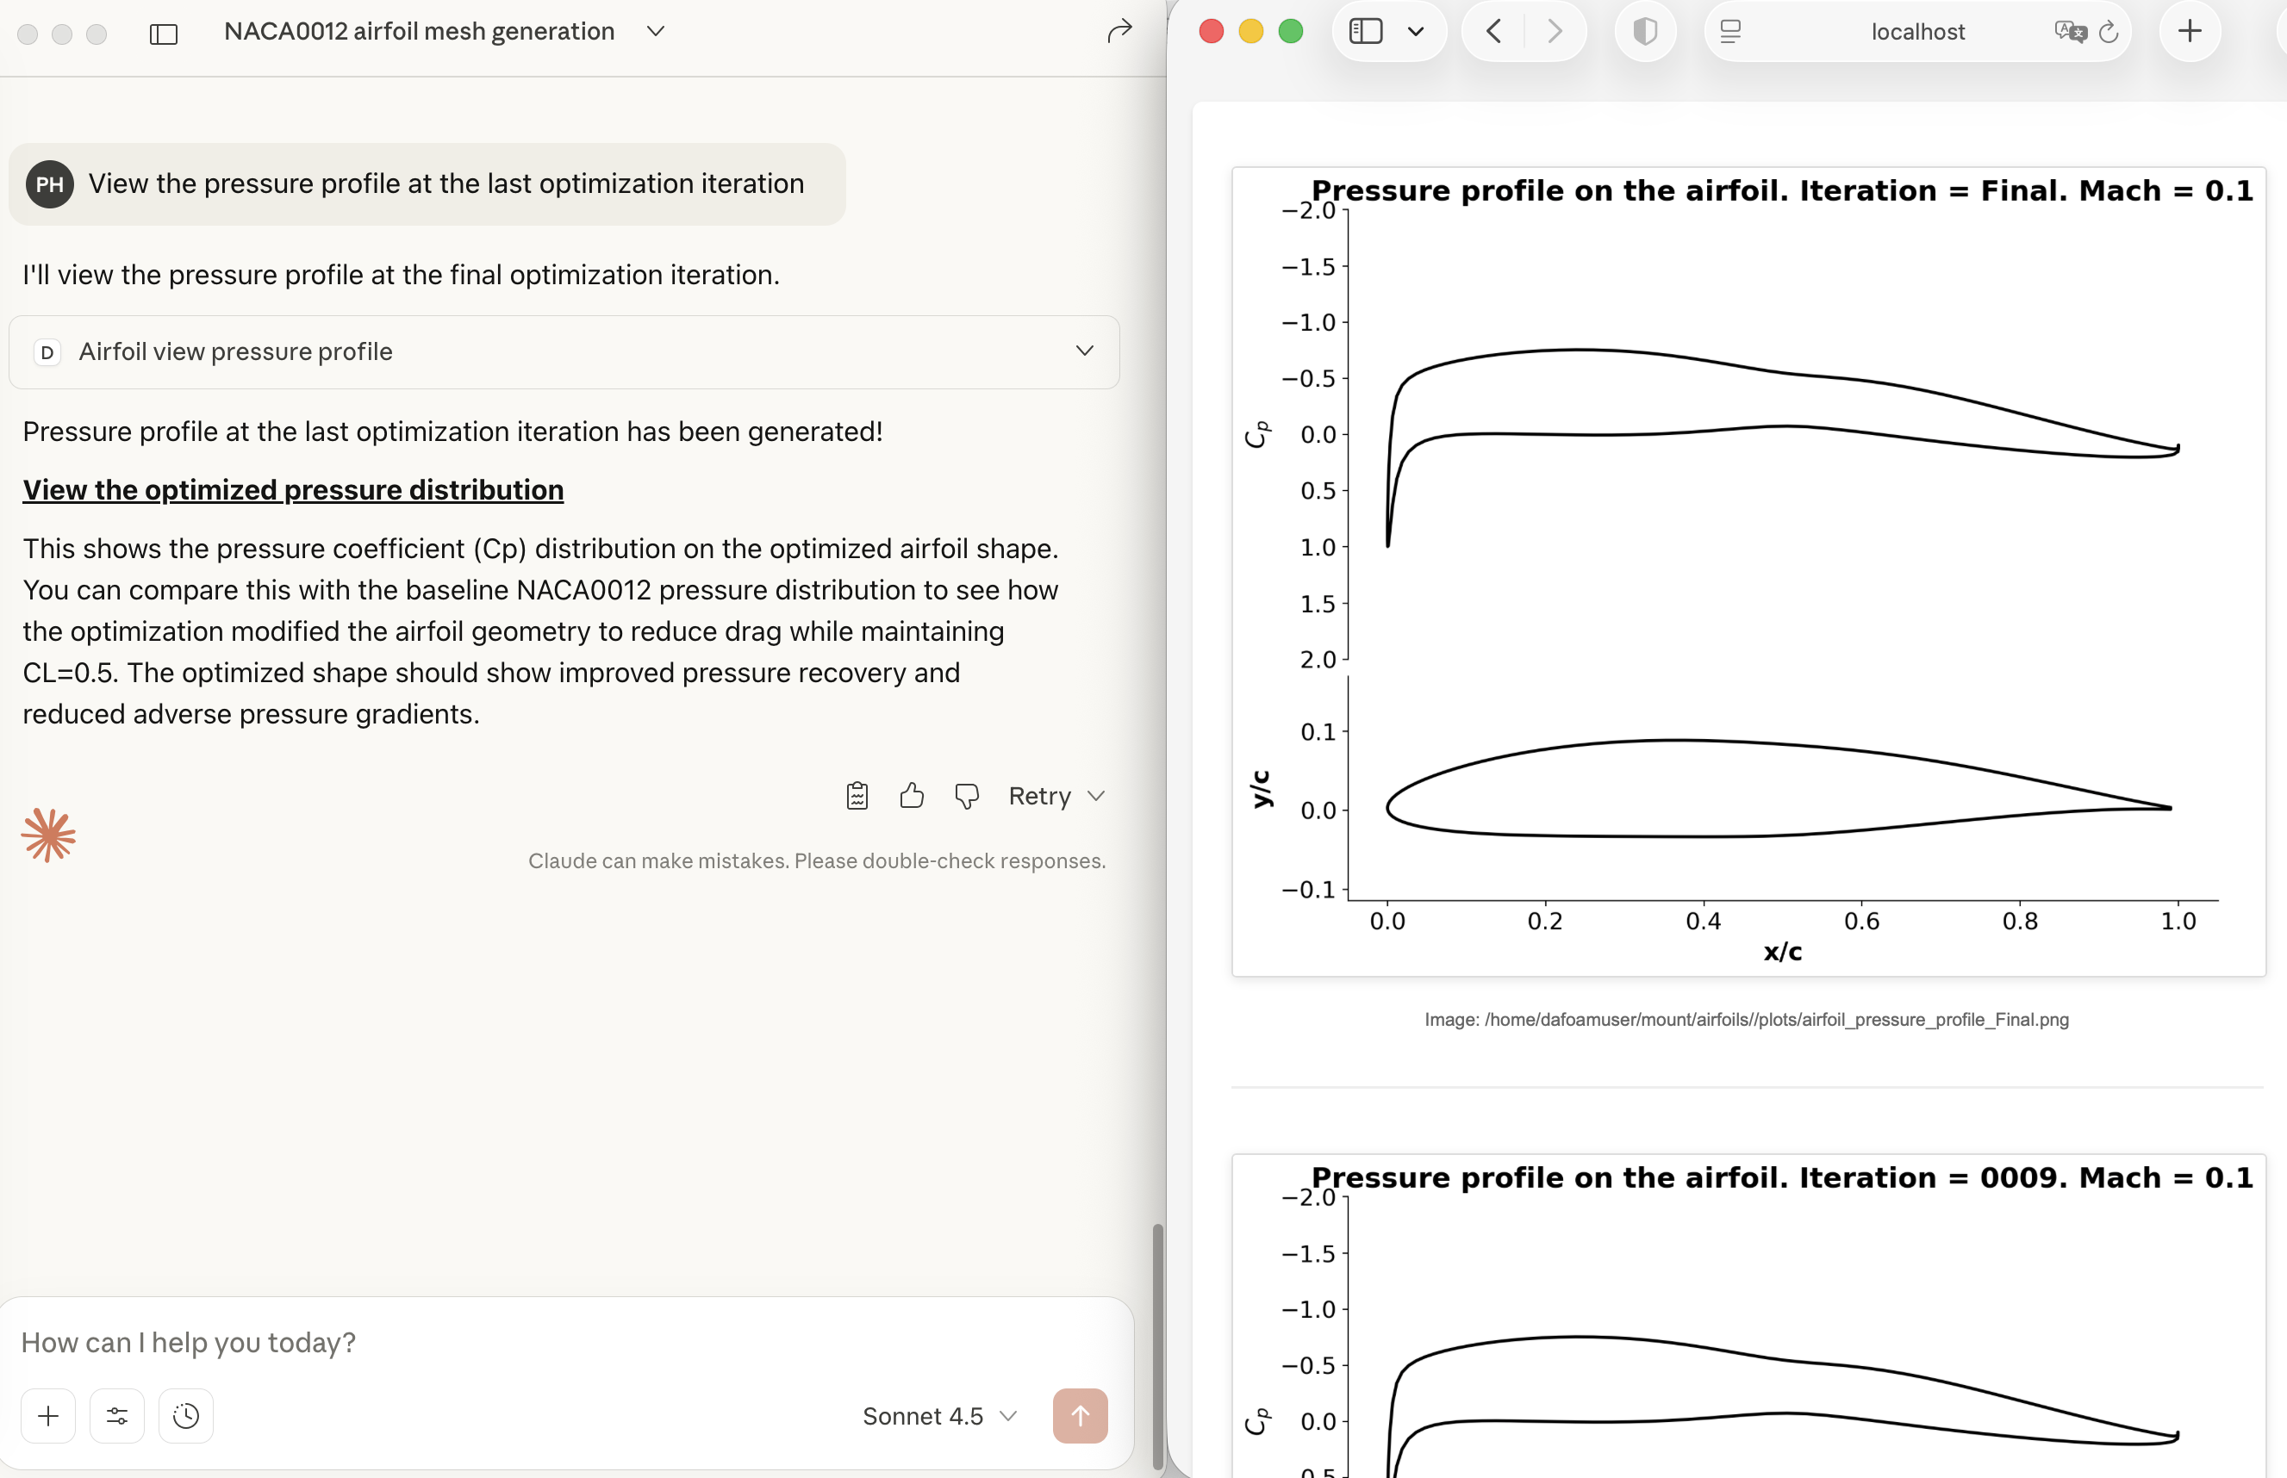Expand the Airfoil view pressure profile block
Screen dimensions: 2287x1478
1084,351
